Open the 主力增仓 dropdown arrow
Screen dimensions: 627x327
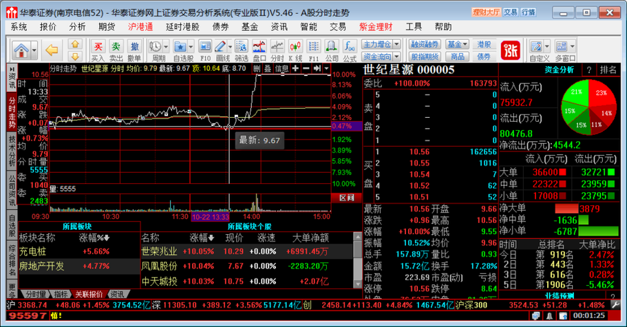click(396, 44)
